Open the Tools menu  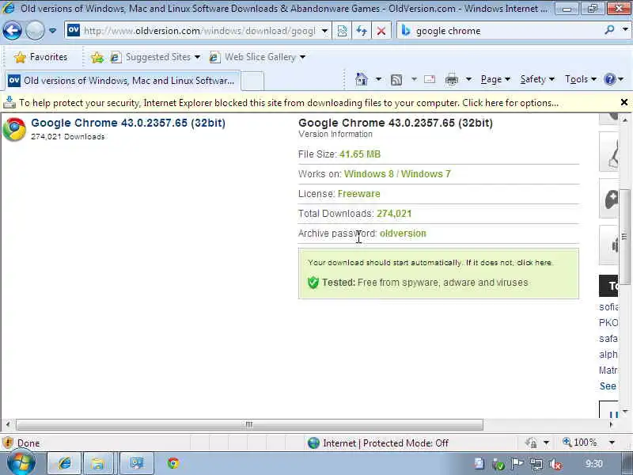point(580,79)
